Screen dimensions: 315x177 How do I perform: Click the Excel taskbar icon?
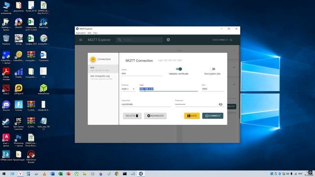click(60, 174)
